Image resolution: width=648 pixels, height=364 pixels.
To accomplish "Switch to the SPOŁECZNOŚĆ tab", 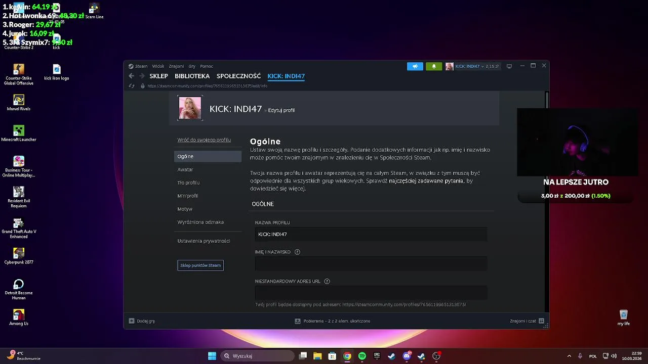I will pyautogui.click(x=238, y=76).
